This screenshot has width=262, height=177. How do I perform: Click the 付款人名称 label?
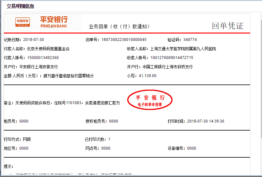(x=15, y=49)
